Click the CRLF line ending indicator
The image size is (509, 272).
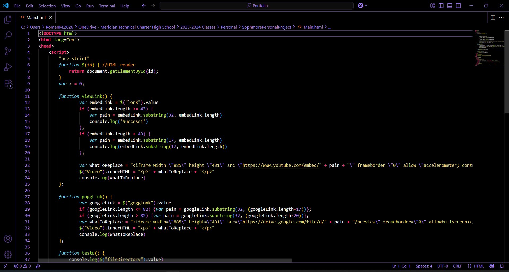[457, 266]
